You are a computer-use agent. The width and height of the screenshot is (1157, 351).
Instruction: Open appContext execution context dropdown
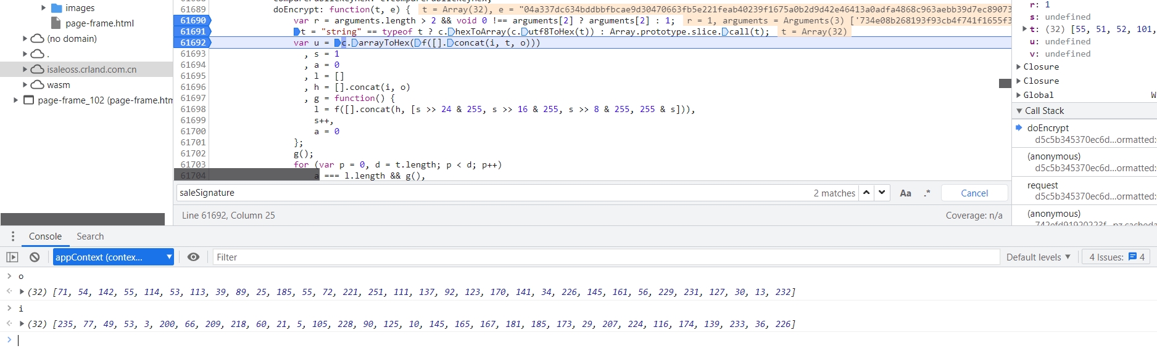click(114, 257)
